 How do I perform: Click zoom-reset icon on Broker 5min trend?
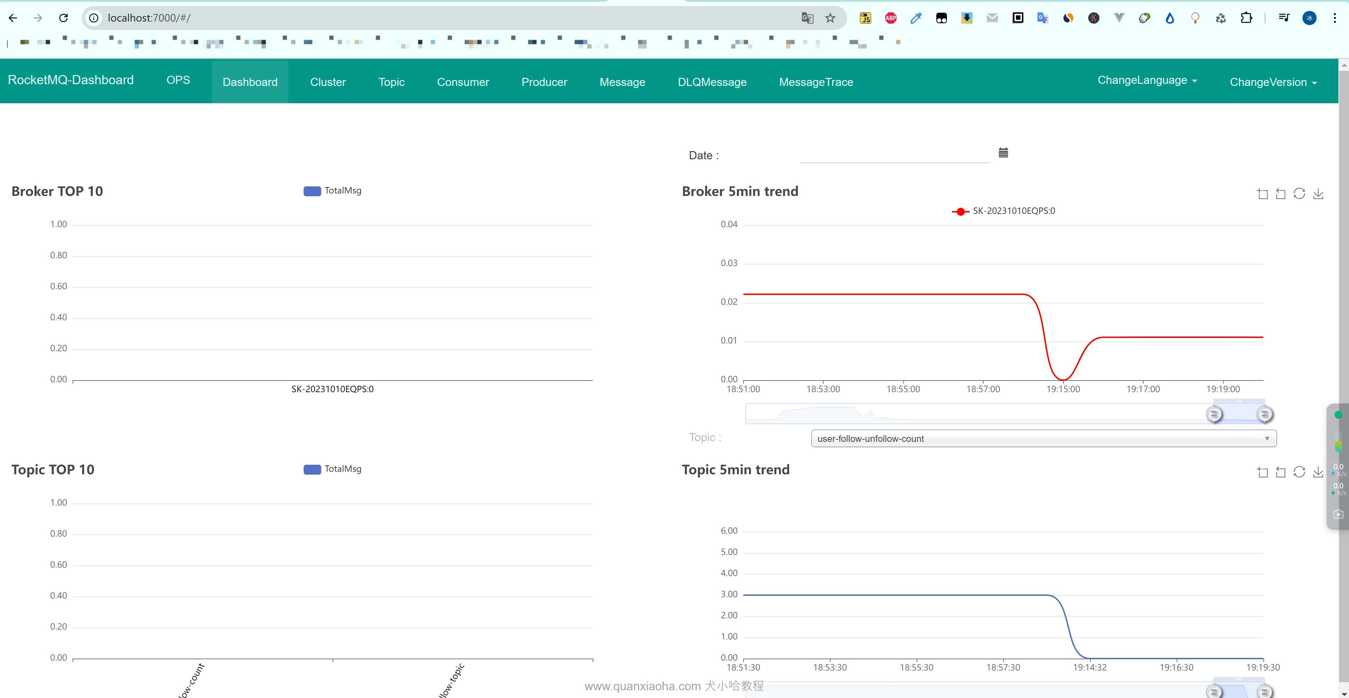1280,194
